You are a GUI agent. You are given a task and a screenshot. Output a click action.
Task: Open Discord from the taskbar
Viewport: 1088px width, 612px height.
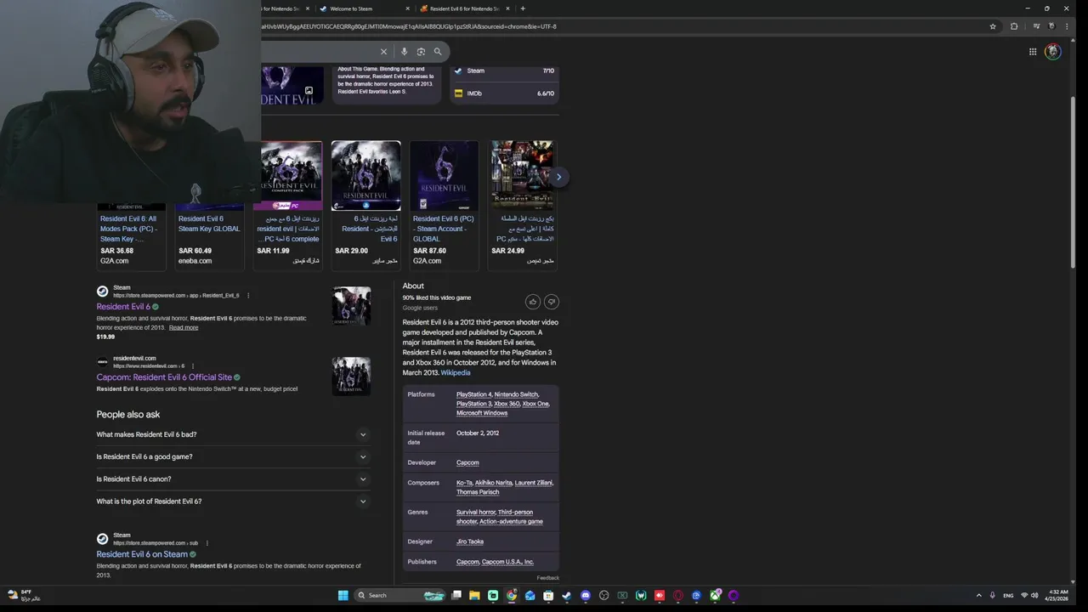pos(586,596)
